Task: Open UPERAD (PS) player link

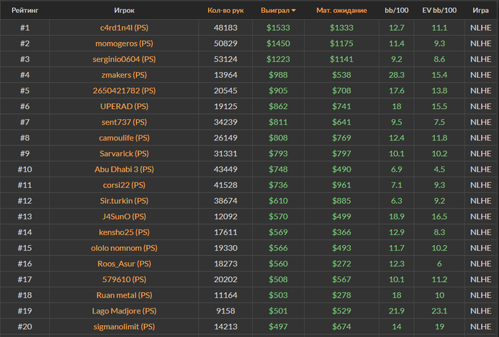Action: pos(124,106)
